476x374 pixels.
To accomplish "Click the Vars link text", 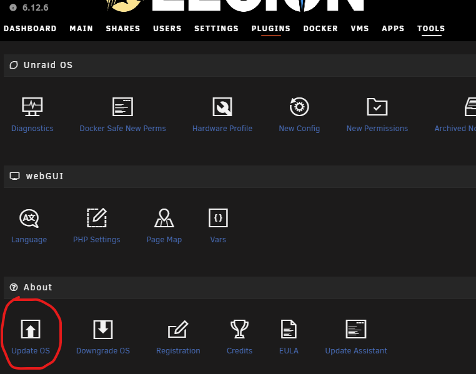I will pos(218,240).
